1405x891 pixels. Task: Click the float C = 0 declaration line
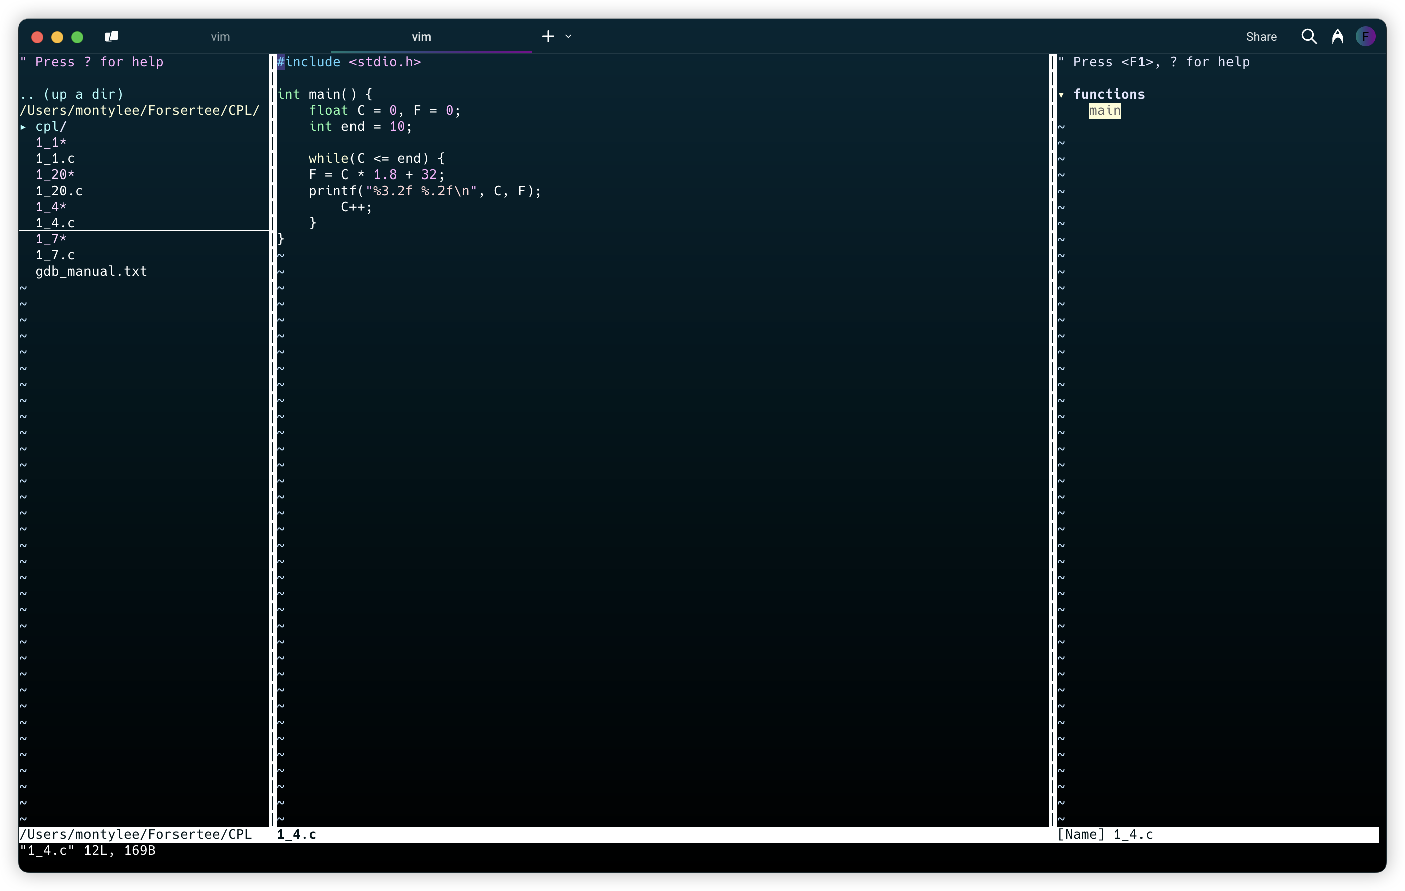click(385, 110)
